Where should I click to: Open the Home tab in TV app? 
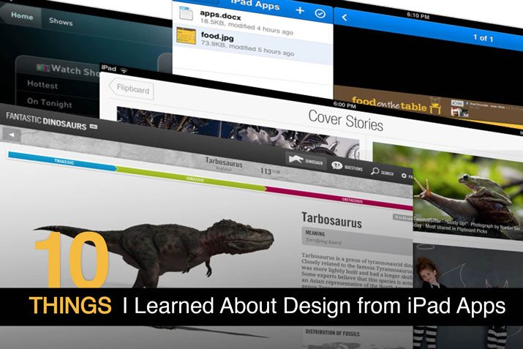click(22, 16)
